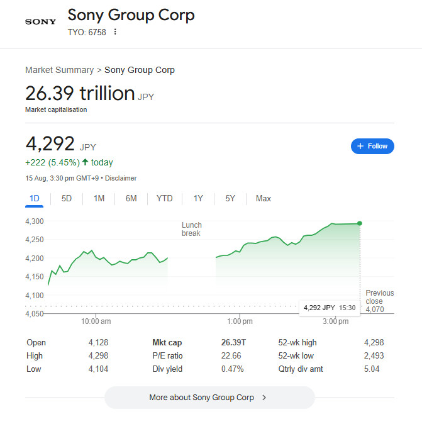The image size is (422, 424).
Task: Open More about Sony Group Corp
Action: pos(209,398)
